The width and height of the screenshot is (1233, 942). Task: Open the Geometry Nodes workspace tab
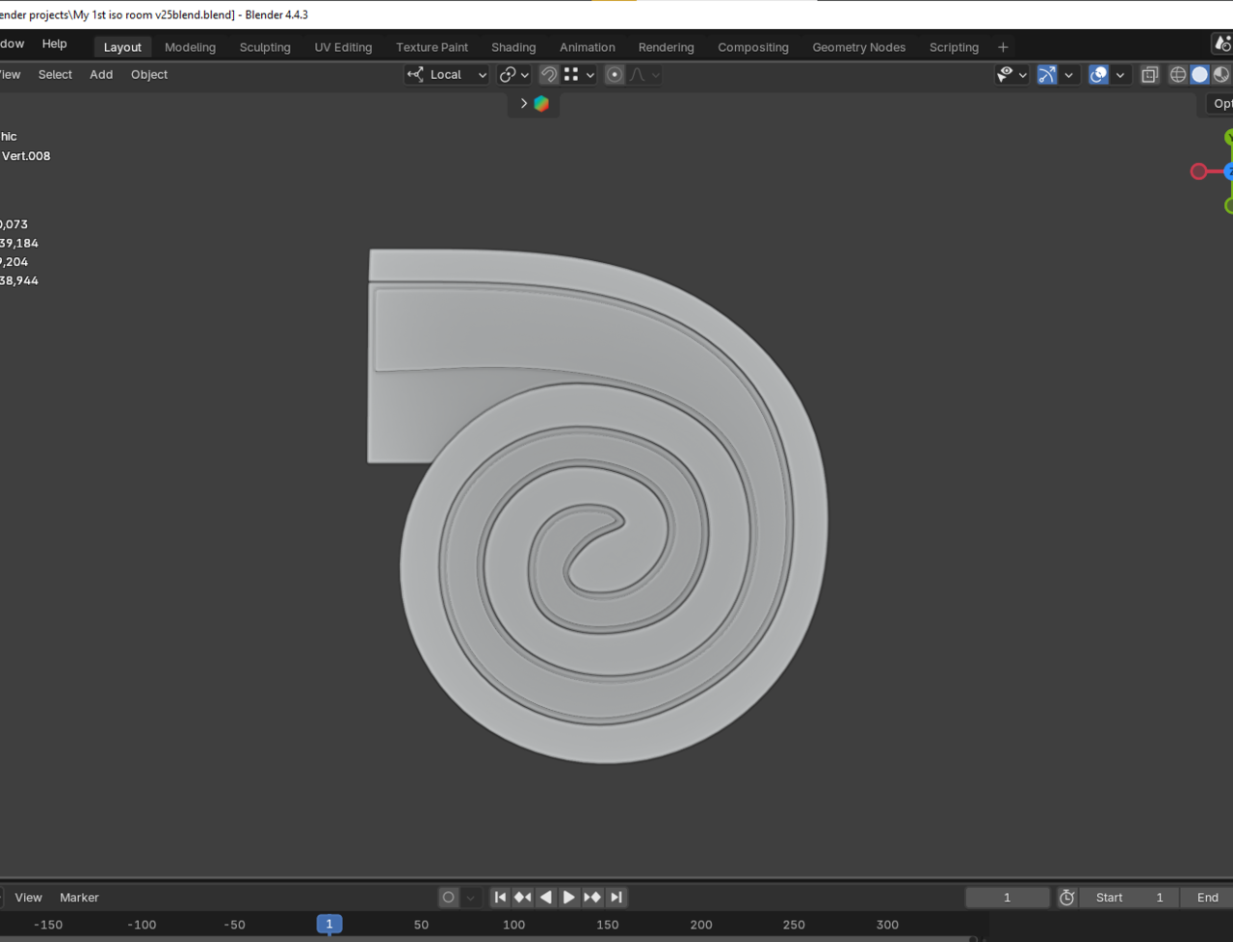(x=858, y=47)
